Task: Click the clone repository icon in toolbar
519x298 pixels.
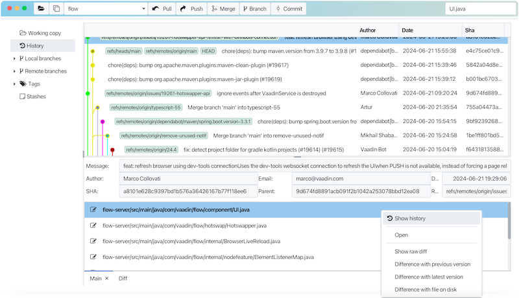Action: click(x=56, y=9)
